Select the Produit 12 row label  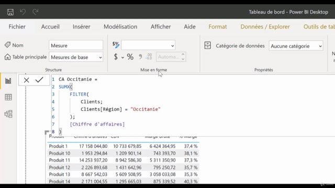tap(60, 168)
